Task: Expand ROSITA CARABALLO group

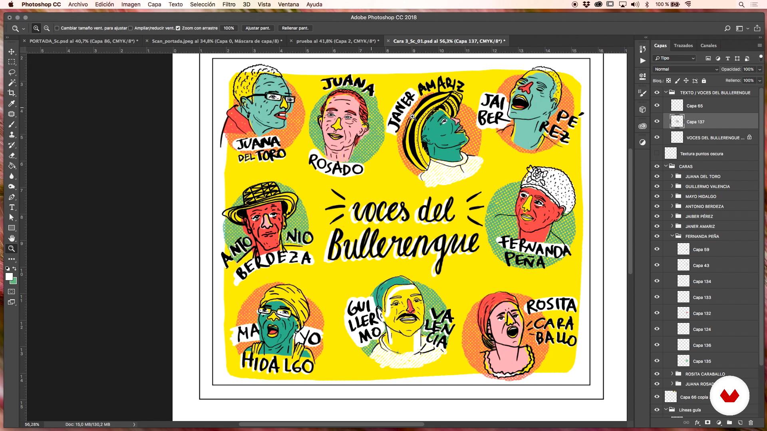Action: pyautogui.click(x=672, y=374)
